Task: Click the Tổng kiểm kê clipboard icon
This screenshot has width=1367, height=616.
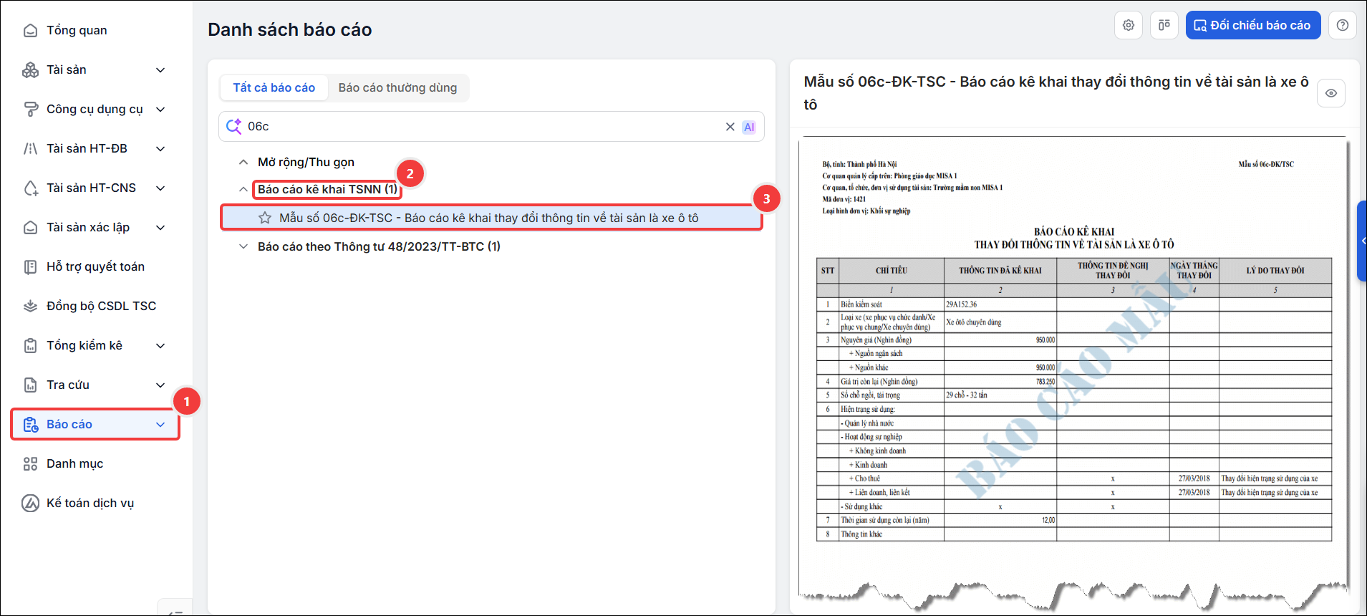Action: [x=30, y=345]
